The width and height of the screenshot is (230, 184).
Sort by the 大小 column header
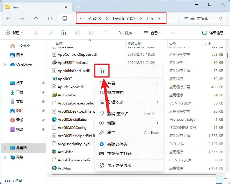pos(208,44)
